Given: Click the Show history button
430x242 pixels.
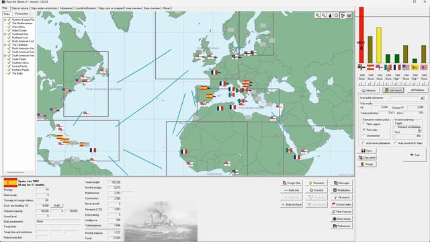Looking at the screenshot, I should click(341, 218).
